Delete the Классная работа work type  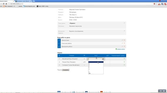point(124,43)
